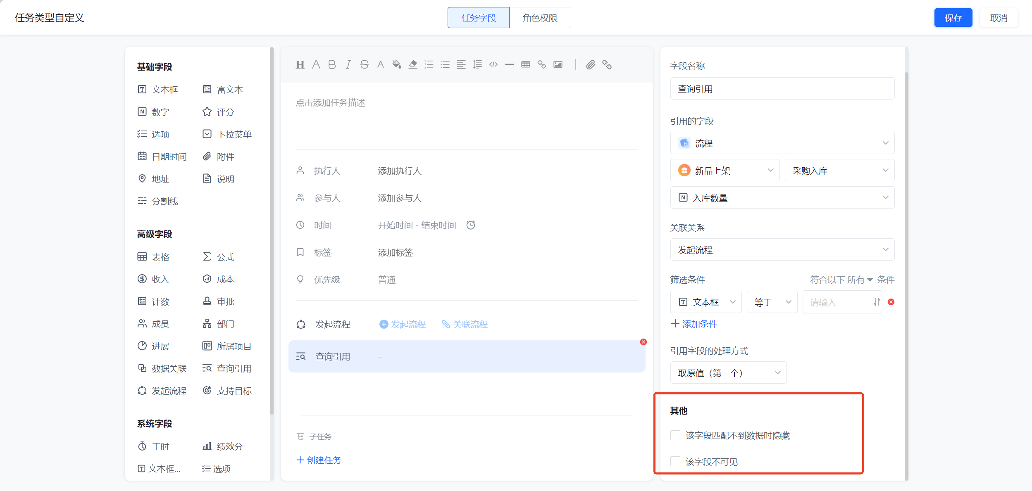Insert a numbered list
Screen dimensions: 1032x491
[429, 64]
